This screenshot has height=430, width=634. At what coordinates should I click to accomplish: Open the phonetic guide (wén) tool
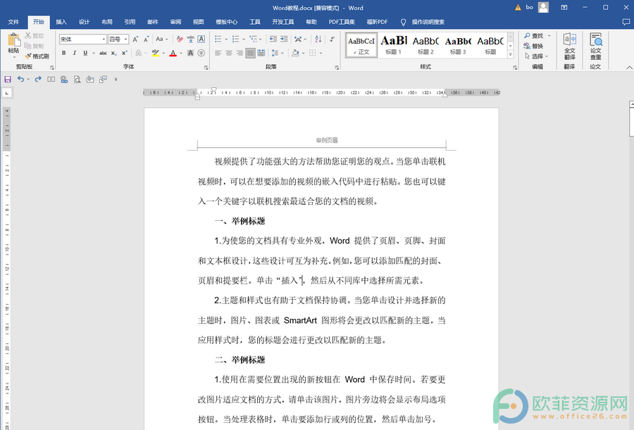[190, 39]
